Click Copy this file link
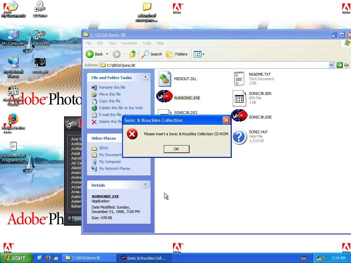351x263 pixels. 110,101
